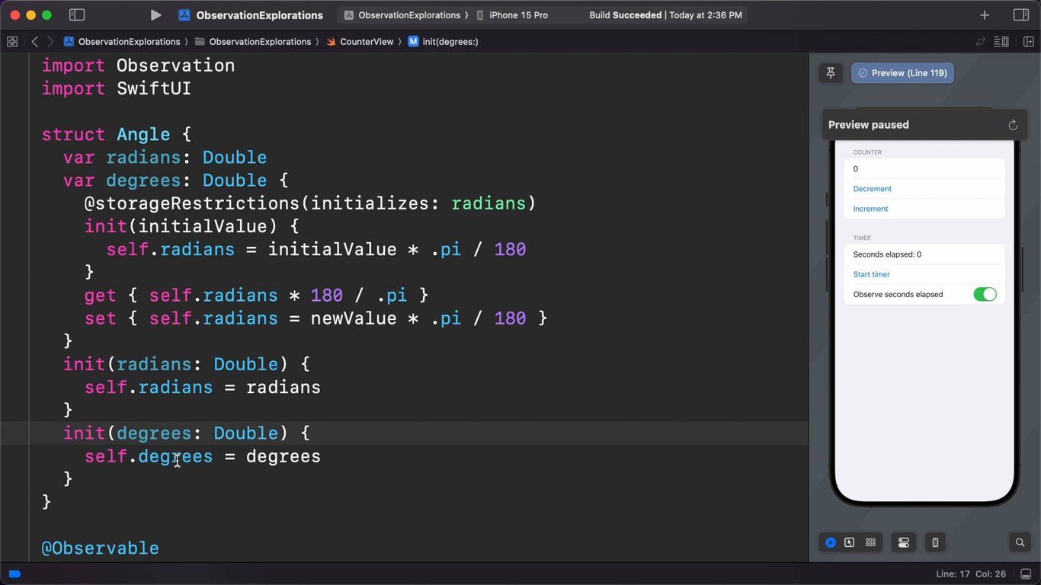
Task: Switch the preview to selectable mode
Action: point(849,542)
